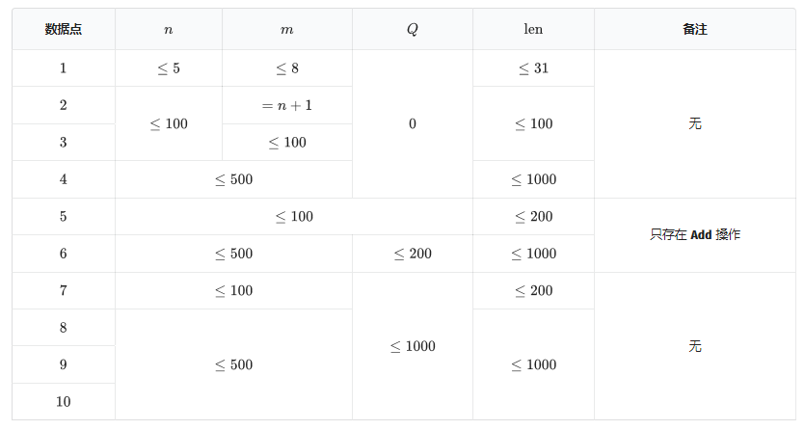Click data point 1 row label

[x=64, y=68]
